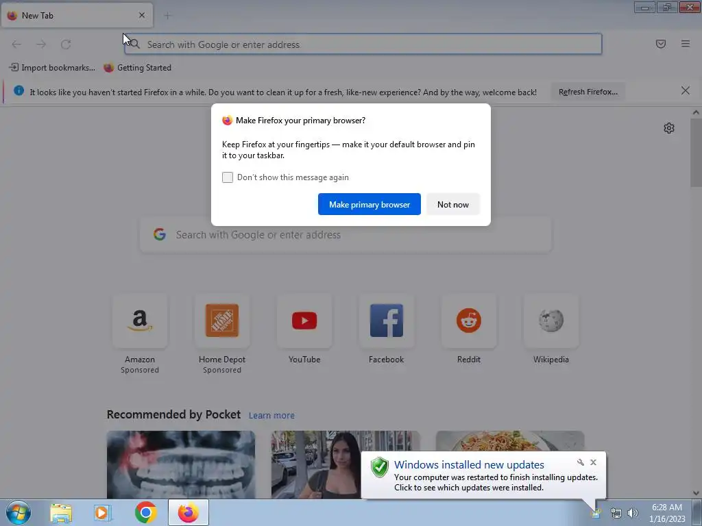Click the 'Make Firefox your primary browser?' text
This screenshot has width=702, height=526.
tap(300, 121)
